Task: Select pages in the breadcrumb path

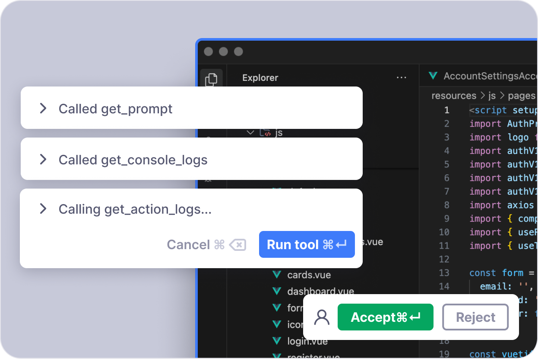Action: coord(521,96)
